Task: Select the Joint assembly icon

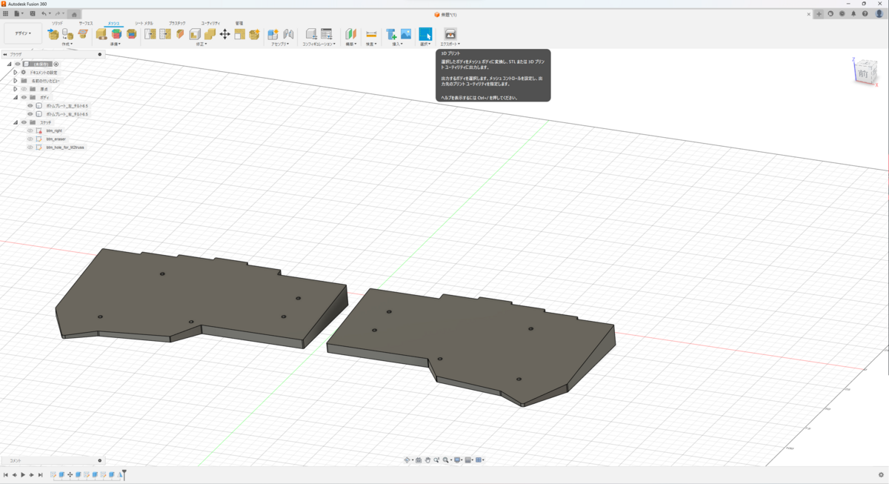Action: [288, 34]
